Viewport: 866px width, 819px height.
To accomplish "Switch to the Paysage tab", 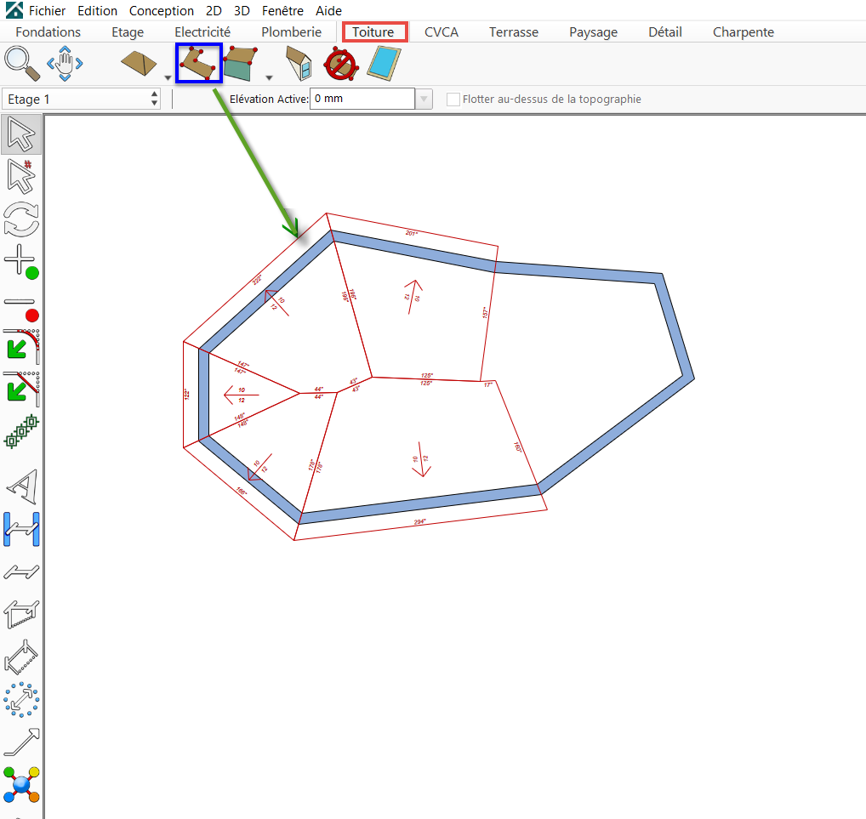I will pyautogui.click(x=593, y=32).
